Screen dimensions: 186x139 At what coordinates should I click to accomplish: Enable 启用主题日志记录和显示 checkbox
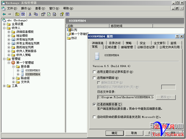pyautogui.click(x=94, y=72)
